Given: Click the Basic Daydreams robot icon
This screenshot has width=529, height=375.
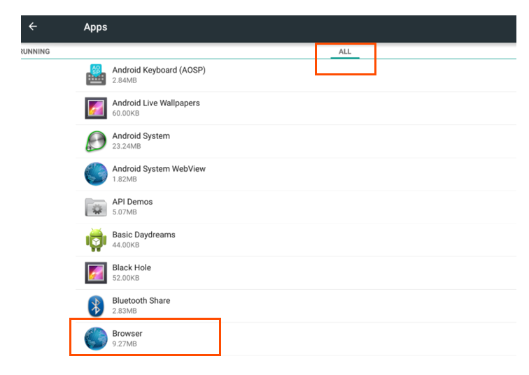Looking at the screenshot, I should point(96,240).
